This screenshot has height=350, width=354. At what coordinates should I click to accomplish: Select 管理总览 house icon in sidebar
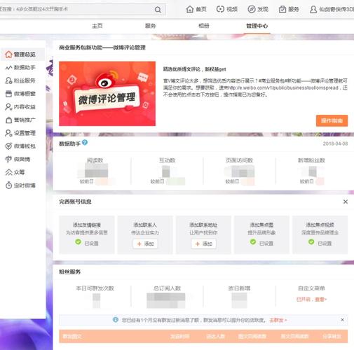click(x=8, y=55)
